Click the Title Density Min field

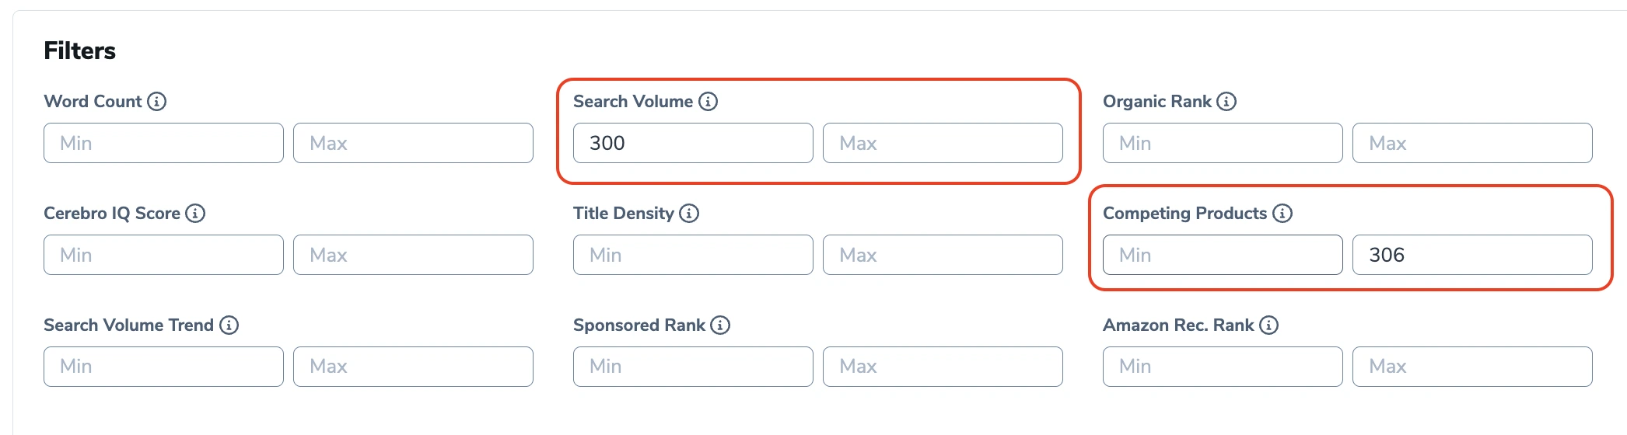693,255
